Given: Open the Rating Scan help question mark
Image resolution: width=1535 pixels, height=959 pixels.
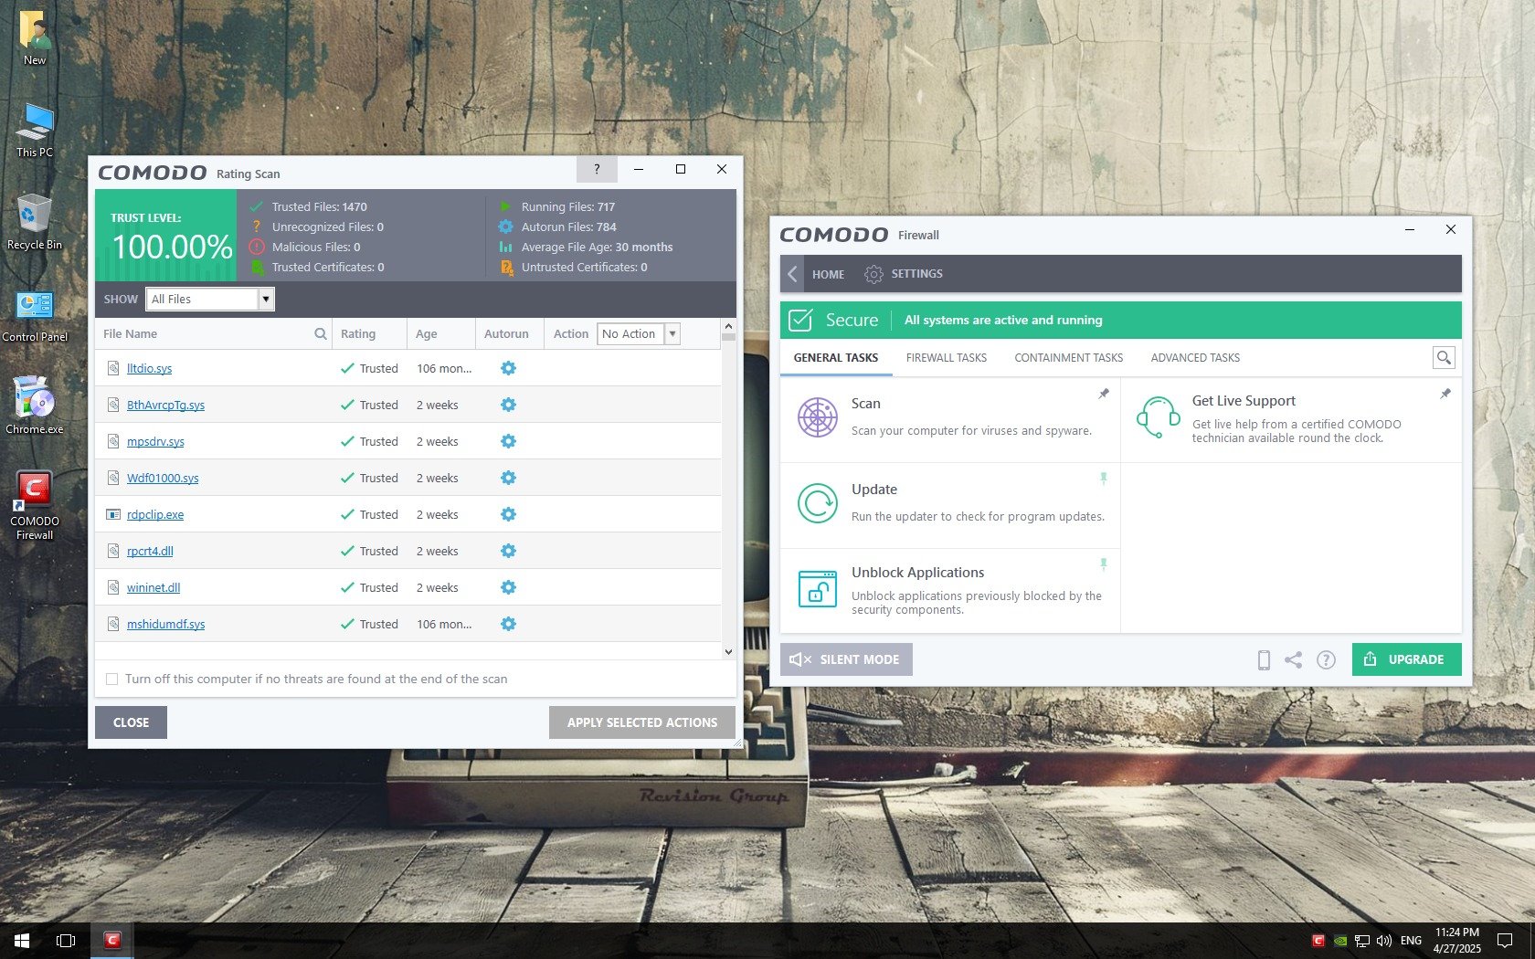Looking at the screenshot, I should 597,169.
